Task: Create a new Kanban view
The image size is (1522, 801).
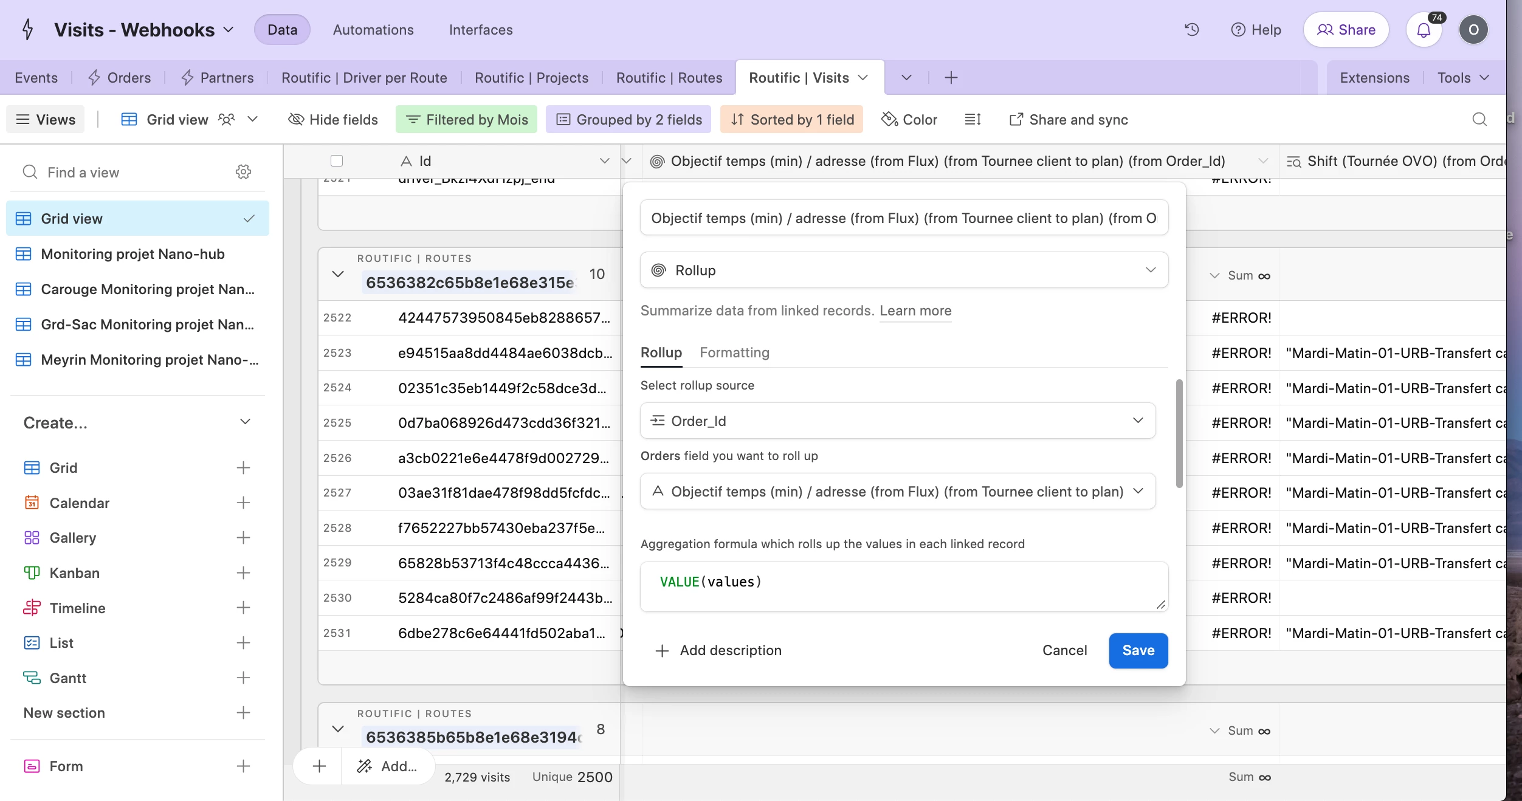Action: pyautogui.click(x=243, y=573)
